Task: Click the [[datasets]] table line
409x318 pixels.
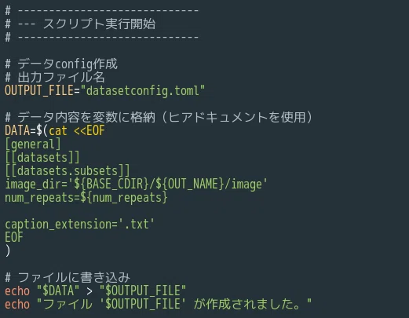Action: click(x=42, y=158)
